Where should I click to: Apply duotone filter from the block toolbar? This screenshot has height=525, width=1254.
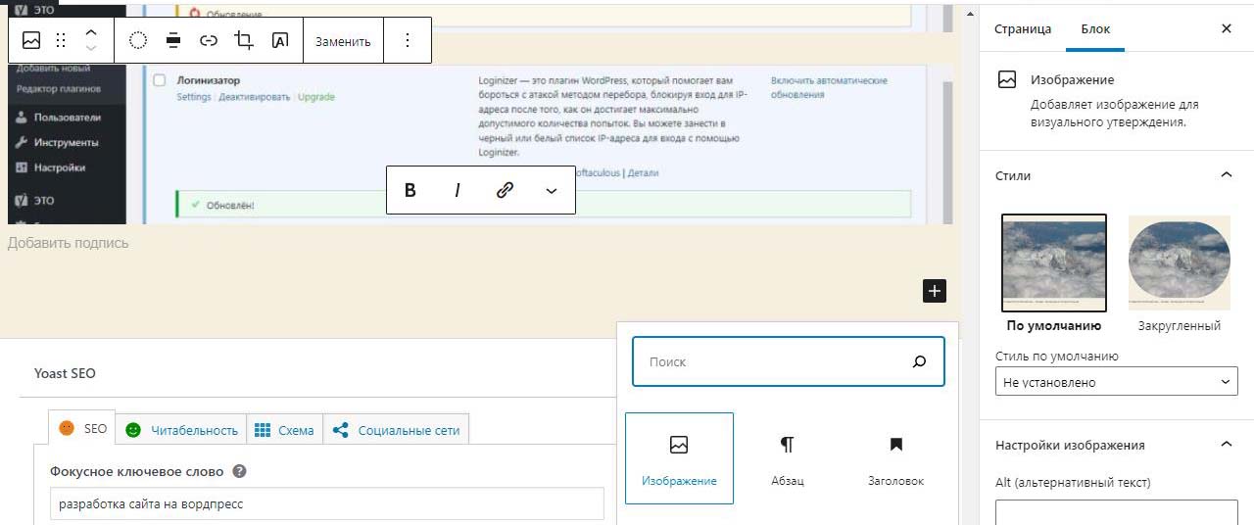[138, 40]
